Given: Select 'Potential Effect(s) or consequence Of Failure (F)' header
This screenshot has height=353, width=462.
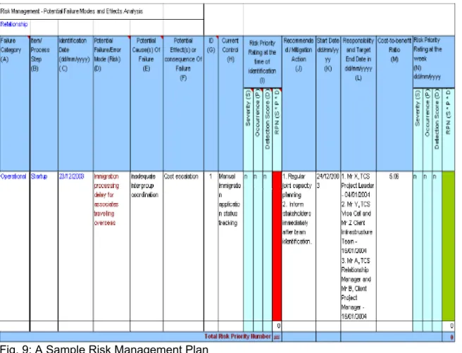Looking at the screenshot, I should click(183, 103).
